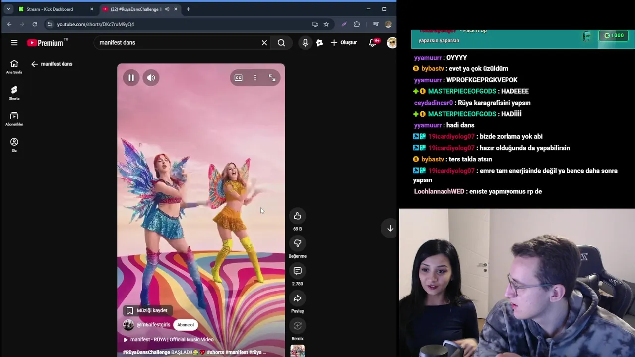Close the Kick Dashboard tab
635x357 pixels.
point(92,9)
